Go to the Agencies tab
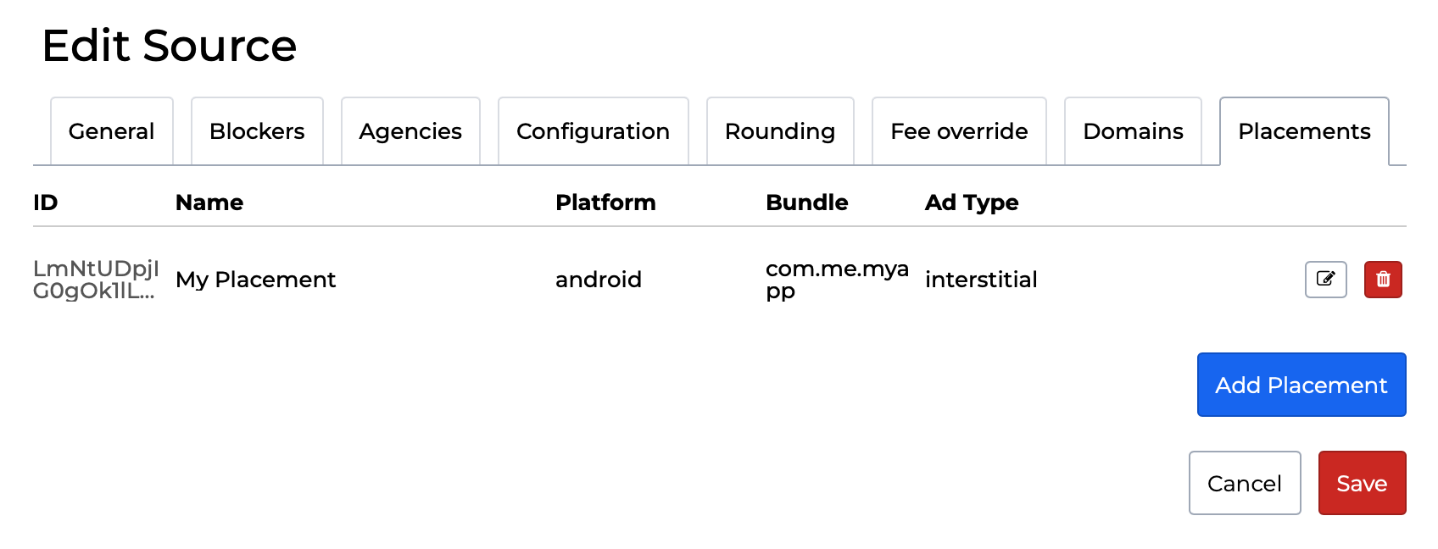This screenshot has width=1438, height=549. click(410, 131)
